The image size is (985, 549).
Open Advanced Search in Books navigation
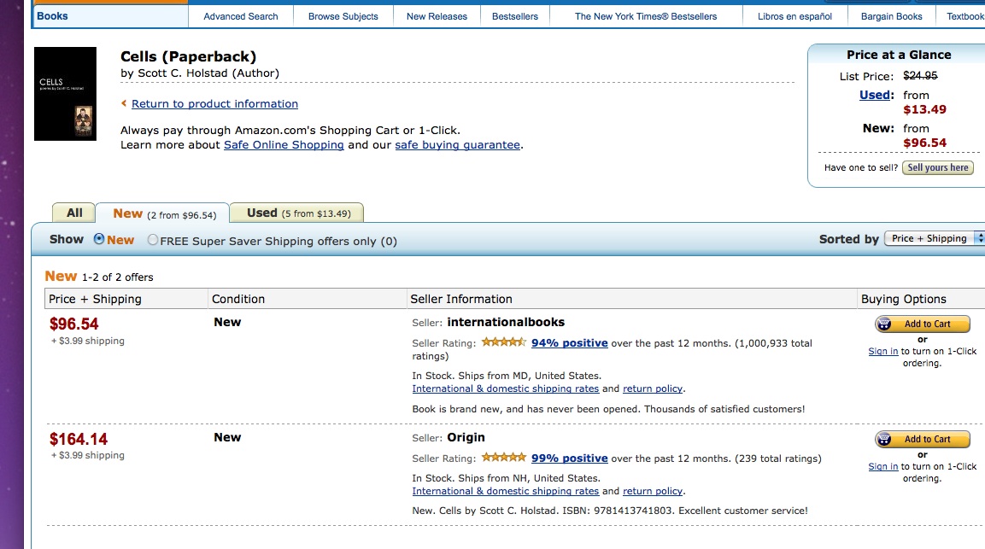(241, 16)
